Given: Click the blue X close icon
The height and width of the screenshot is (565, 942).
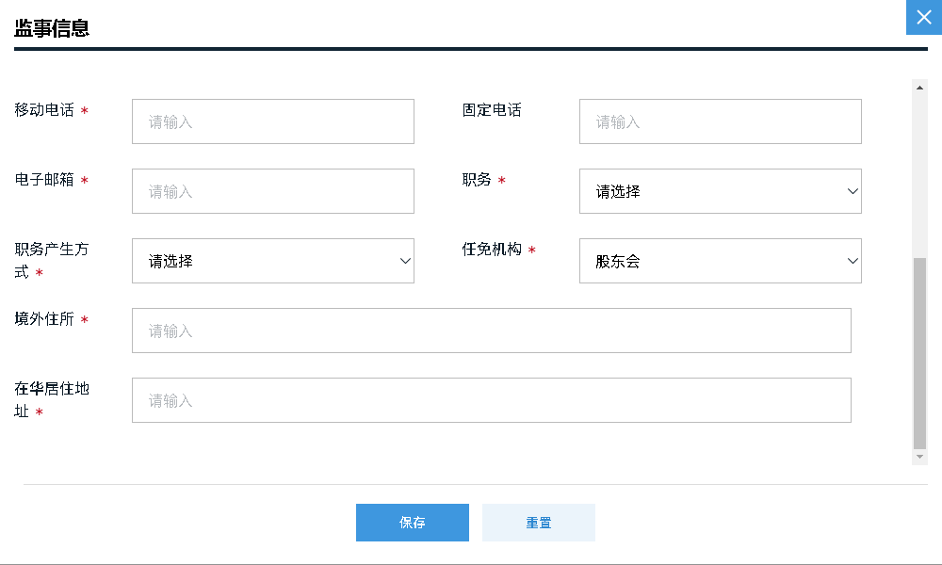Looking at the screenshot, I should (x=923, y=17).
